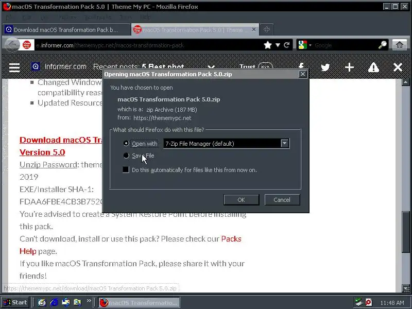Launch Internet Explorer from quick launch

click(54, 302)
